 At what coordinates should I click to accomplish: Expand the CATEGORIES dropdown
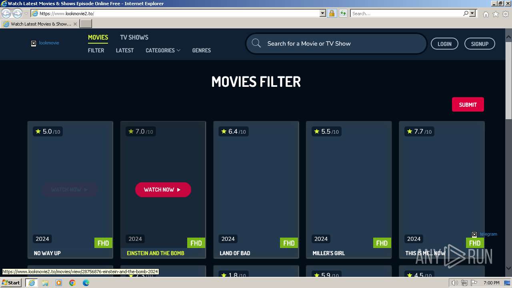[x=163, y=50]
